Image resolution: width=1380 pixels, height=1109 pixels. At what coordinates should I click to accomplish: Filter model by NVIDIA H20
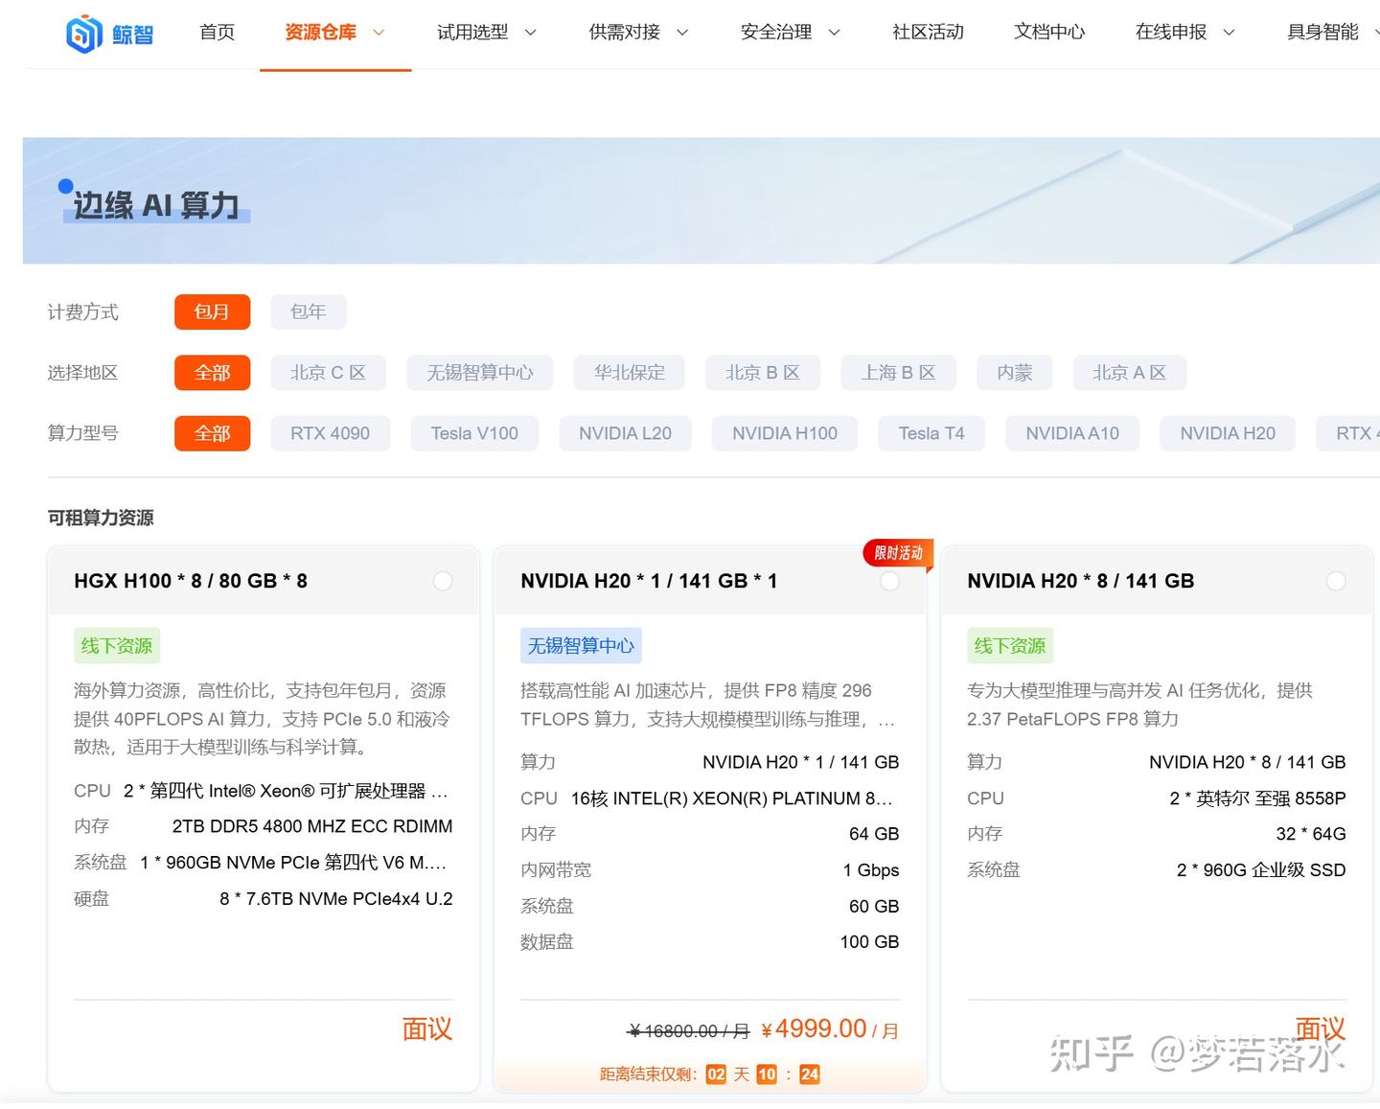[x=1228, y=433]
